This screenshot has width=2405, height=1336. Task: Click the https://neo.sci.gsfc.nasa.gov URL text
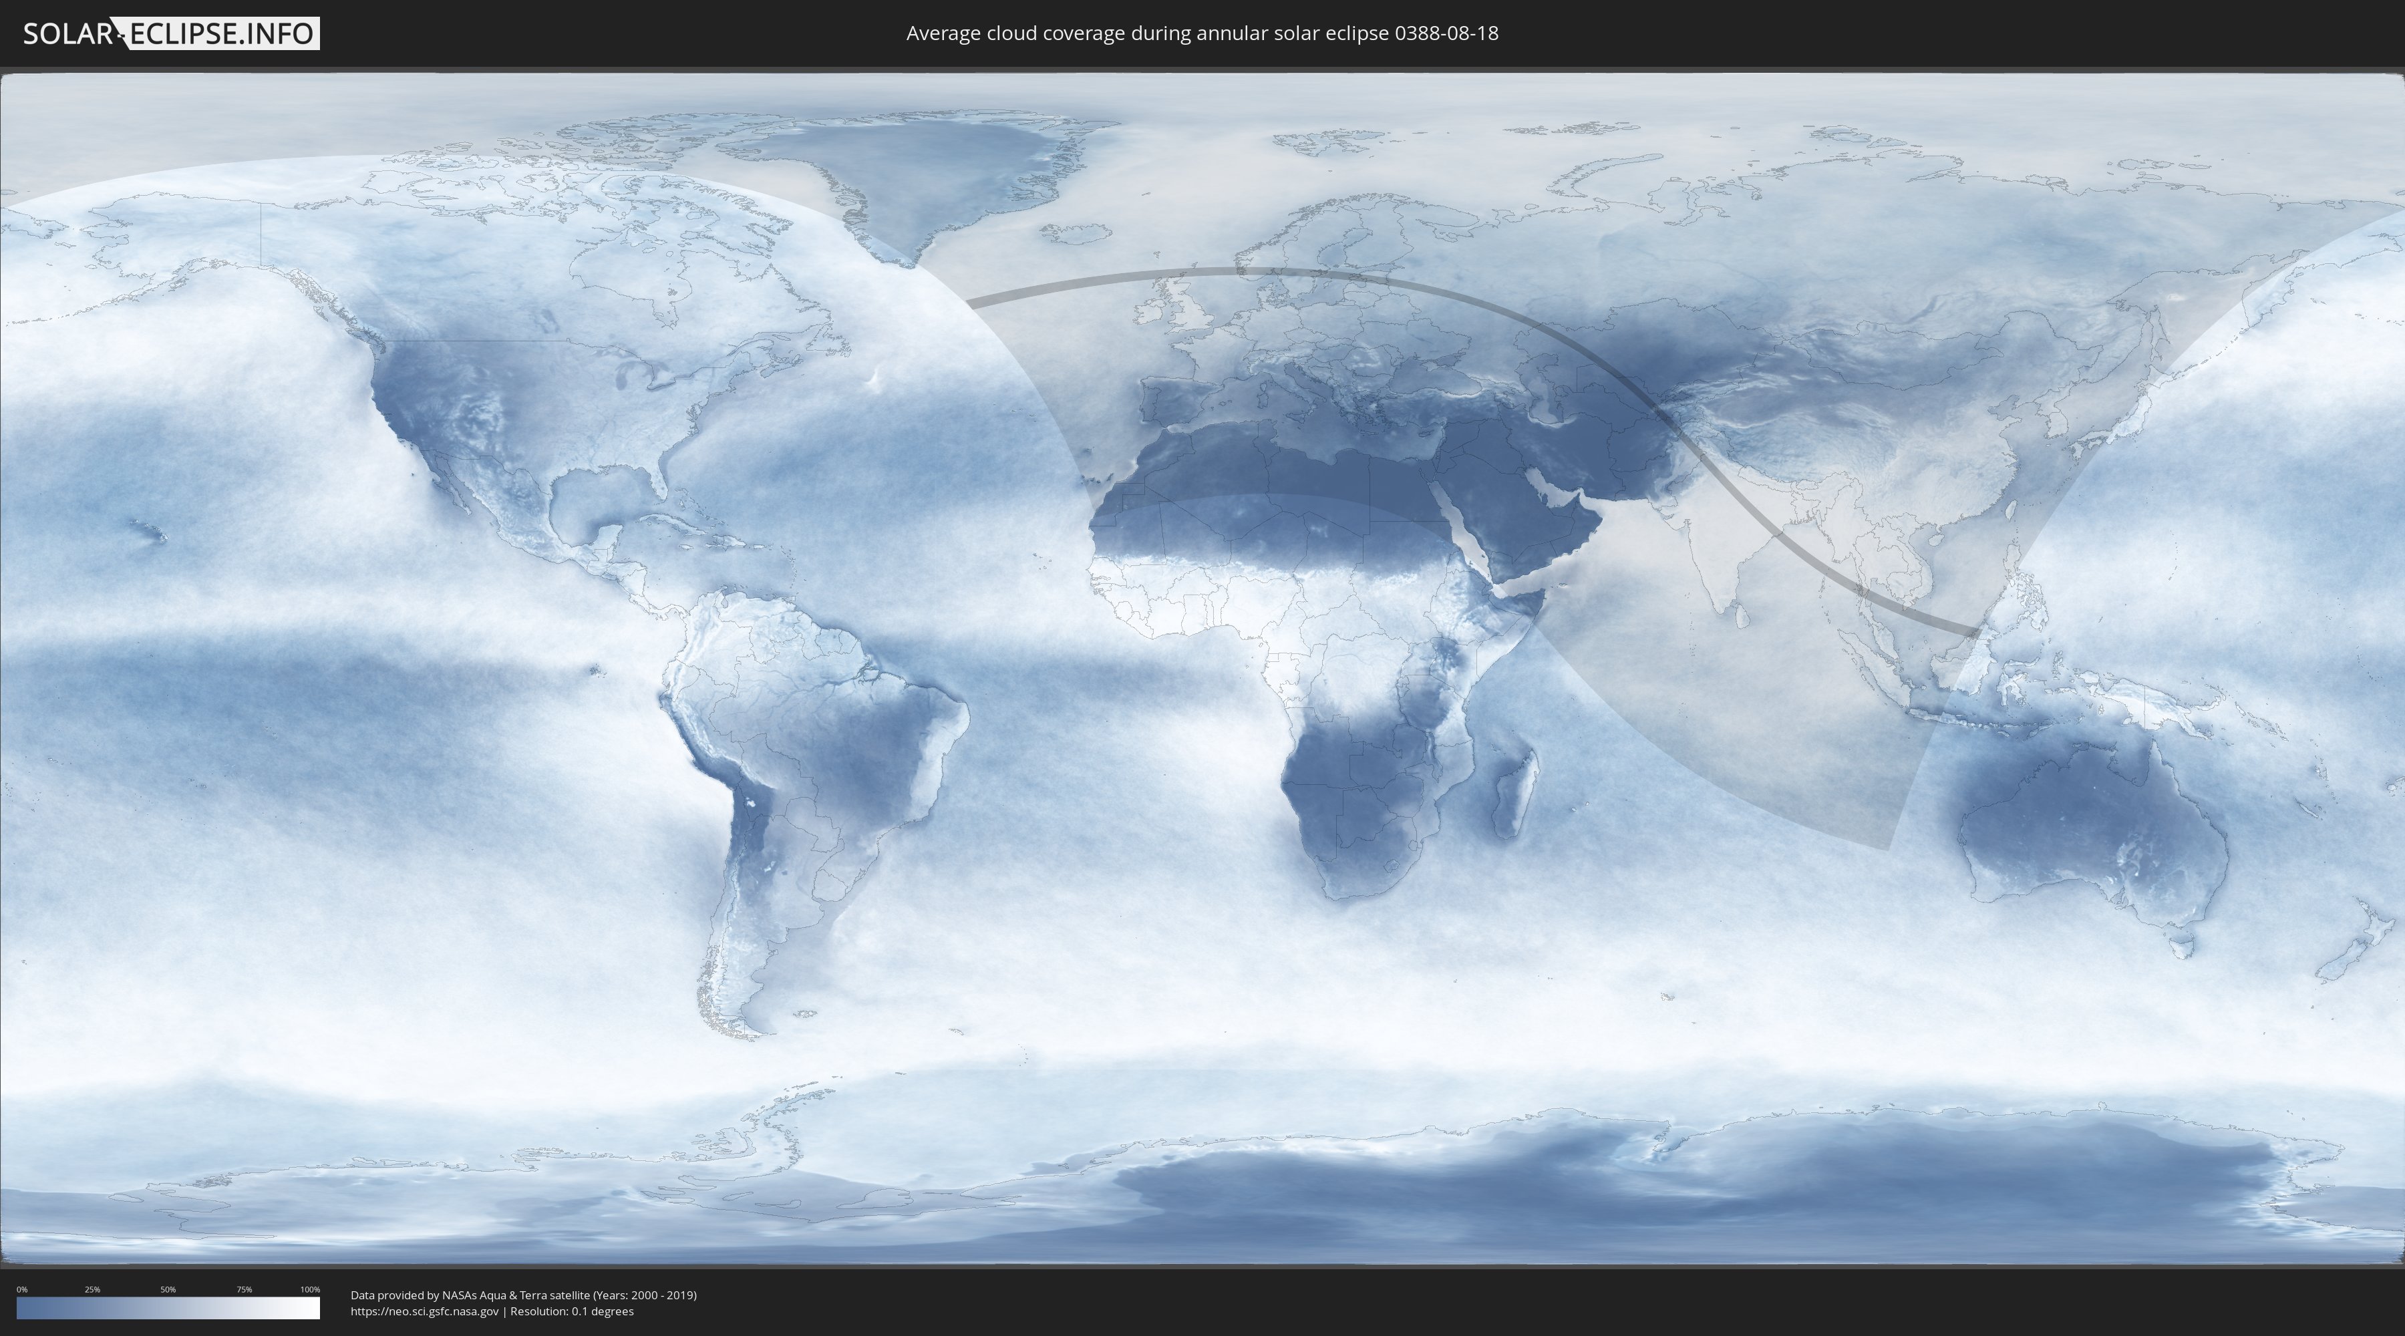425,1312
